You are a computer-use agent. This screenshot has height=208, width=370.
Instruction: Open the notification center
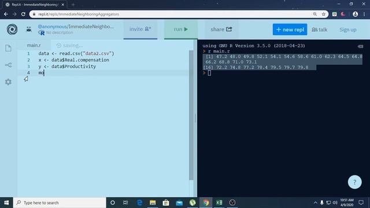pyautogui.click(x=361, y=203)
